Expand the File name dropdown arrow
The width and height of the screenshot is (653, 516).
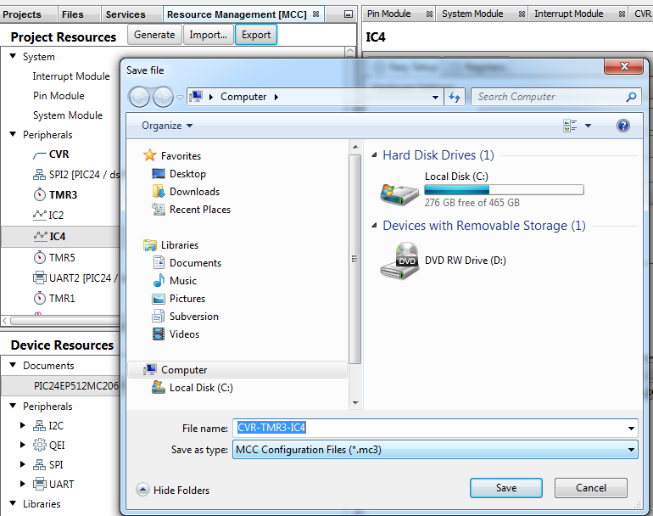point(631,429)
